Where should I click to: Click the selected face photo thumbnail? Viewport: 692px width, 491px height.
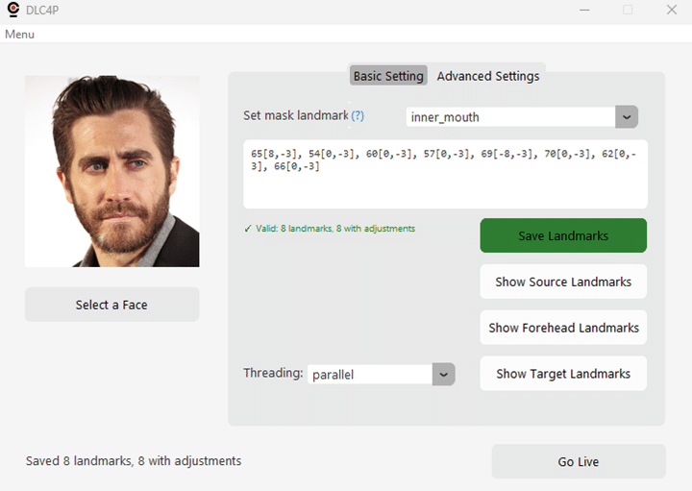click(112, 171)
